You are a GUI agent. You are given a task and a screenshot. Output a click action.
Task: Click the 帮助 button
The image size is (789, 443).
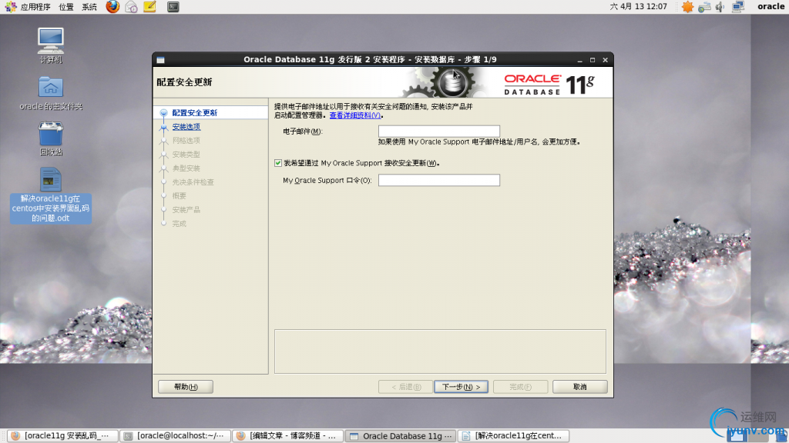186,387
